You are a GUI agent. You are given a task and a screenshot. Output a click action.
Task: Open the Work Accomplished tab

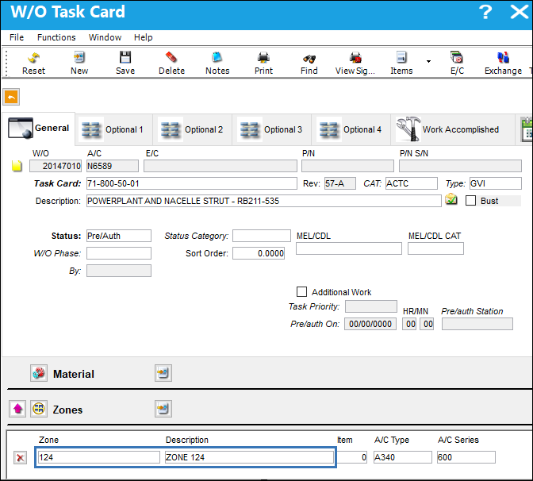[x=452, y=129]
